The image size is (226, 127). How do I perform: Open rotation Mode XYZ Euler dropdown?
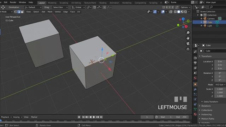point(220,85)
